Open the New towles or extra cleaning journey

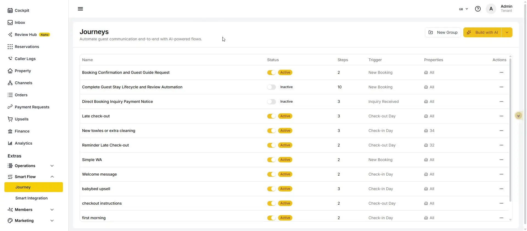[108, 131]
